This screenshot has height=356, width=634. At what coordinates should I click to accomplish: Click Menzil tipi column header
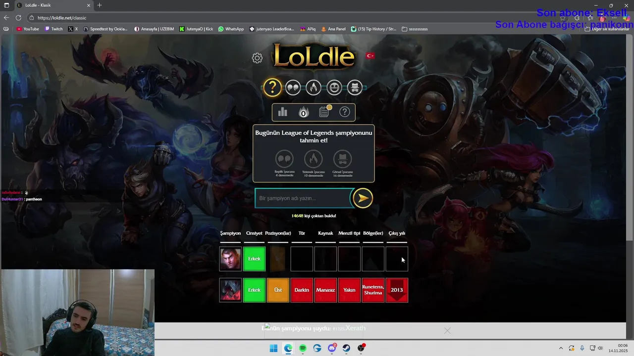tap(349, 233)
